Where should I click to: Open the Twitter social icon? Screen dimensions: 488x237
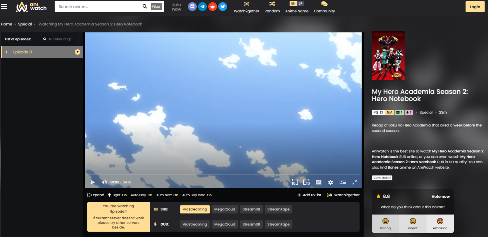pyautogui.click(x=222, y=6)
